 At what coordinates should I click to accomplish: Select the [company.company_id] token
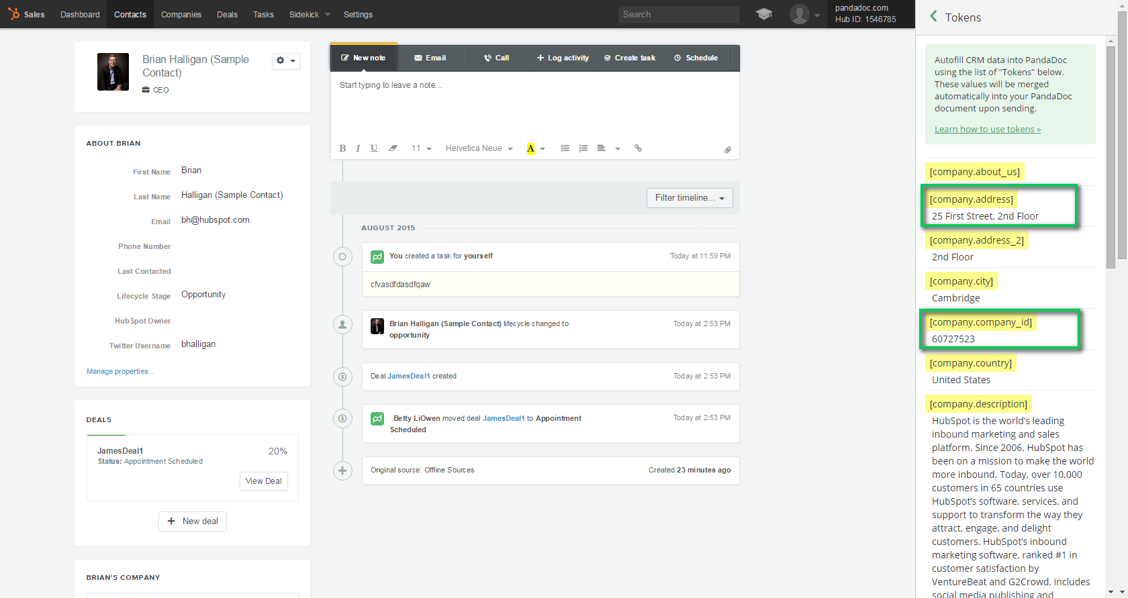pyautogui.click(x=980, y=322)
